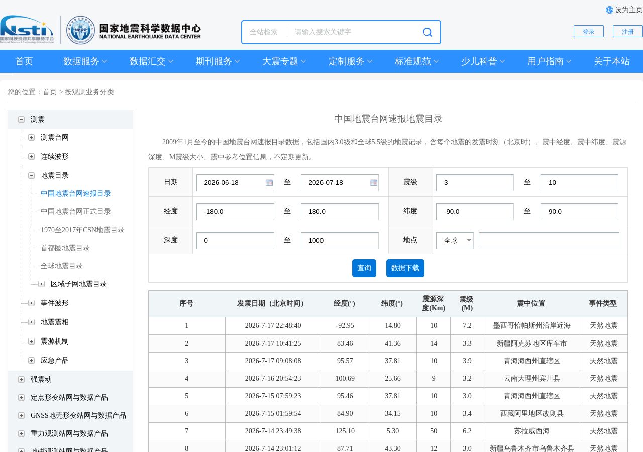Select 首都圈地震目录 in tree
The image size is (643, 452).
pyautogui.click(x=65, y=248)
